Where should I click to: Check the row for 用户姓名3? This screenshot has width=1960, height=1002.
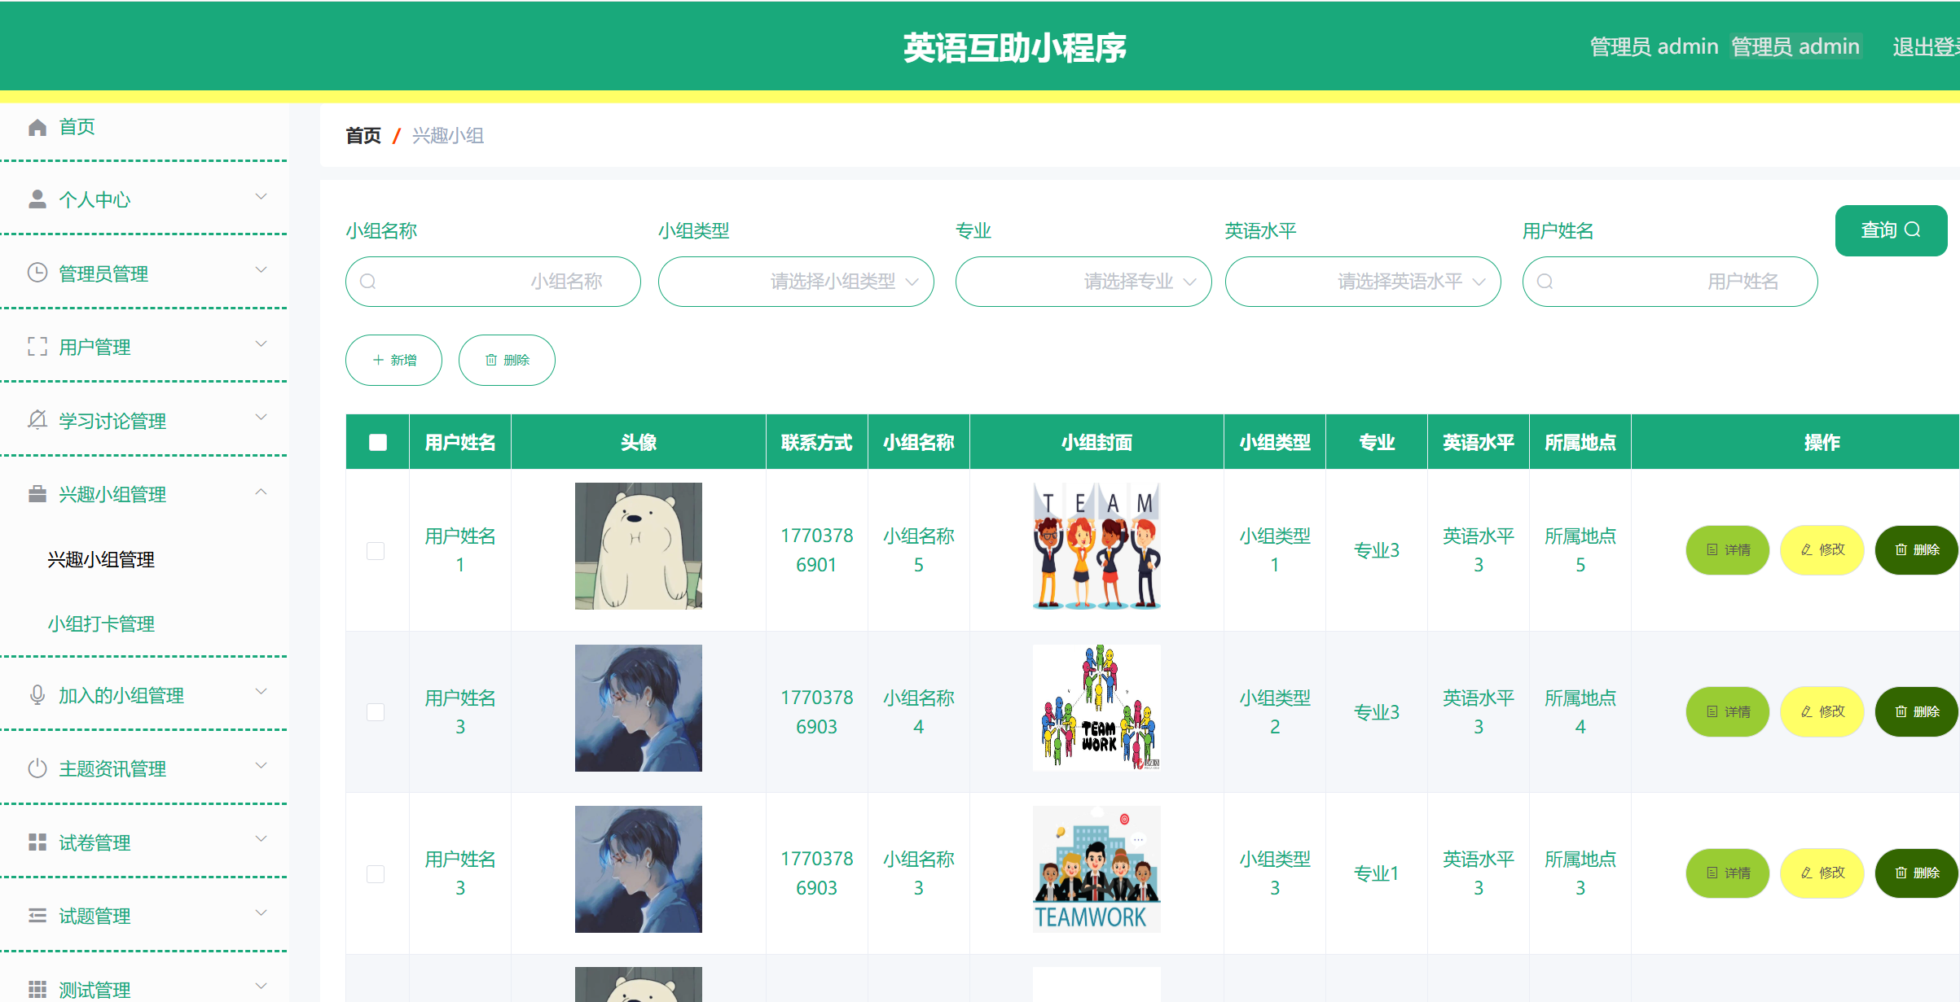(376, 712)
